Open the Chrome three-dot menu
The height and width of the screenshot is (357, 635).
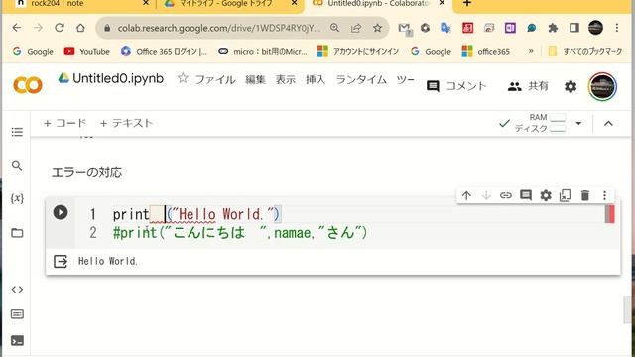(617, 28)
